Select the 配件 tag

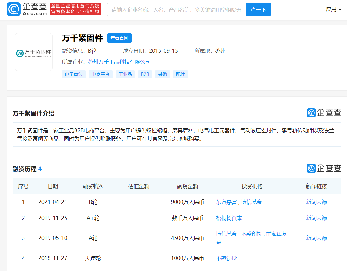[181, 74]
